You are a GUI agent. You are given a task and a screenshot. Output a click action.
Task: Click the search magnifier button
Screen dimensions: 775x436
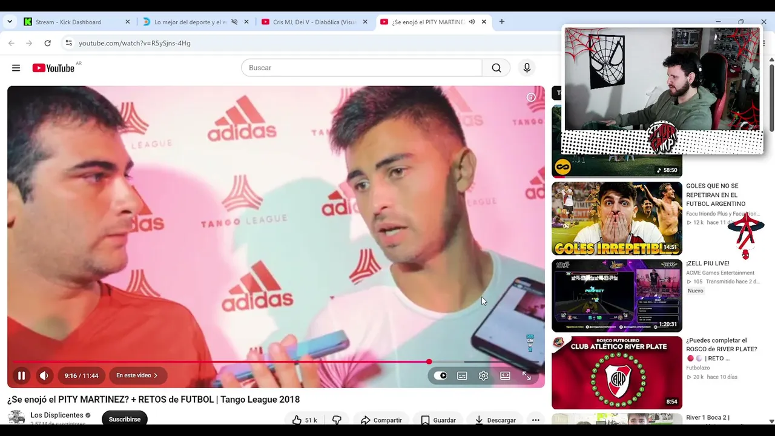496,68
